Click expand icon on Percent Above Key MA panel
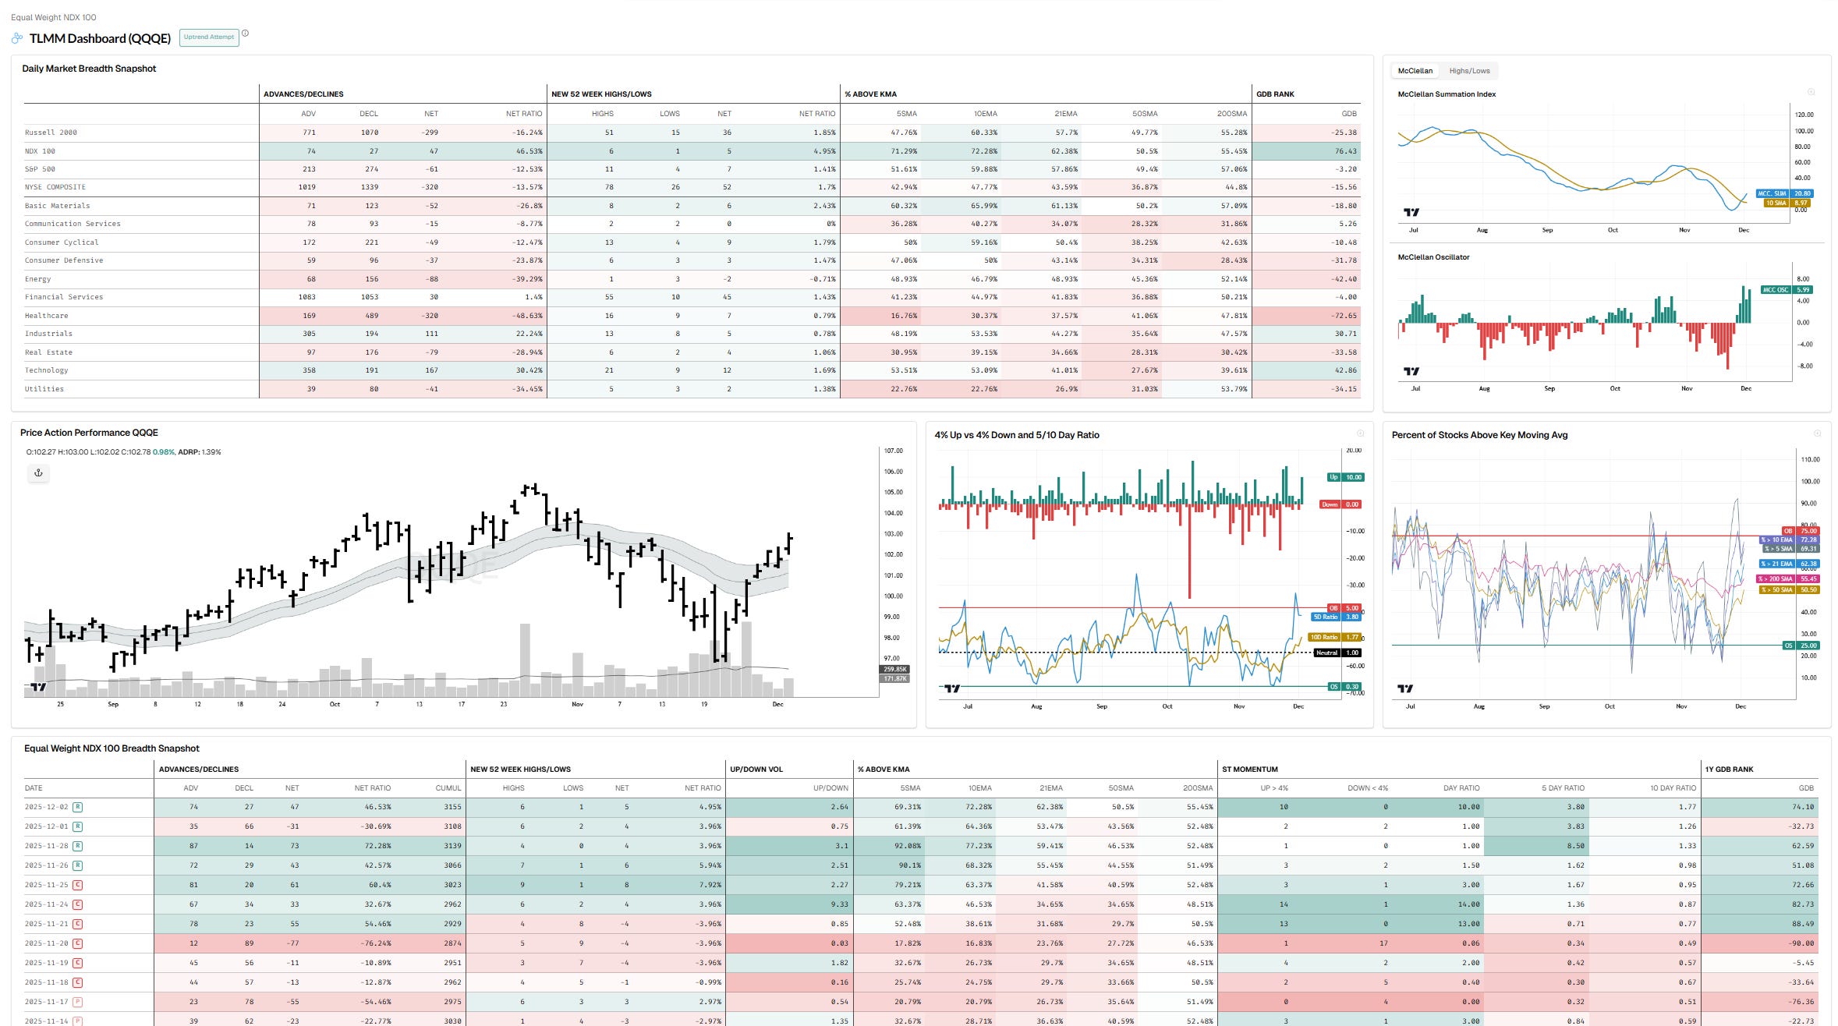Viewport: 1838px width, 1026px height. [x=1817, y=433]
